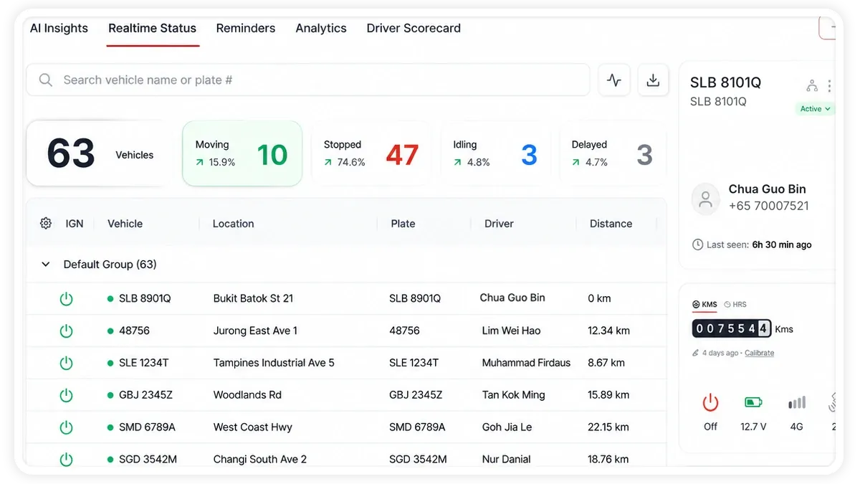The width and height of the screenshot is (860, 484).
Task: Sort by Plate column header
Action: point(403,224)
